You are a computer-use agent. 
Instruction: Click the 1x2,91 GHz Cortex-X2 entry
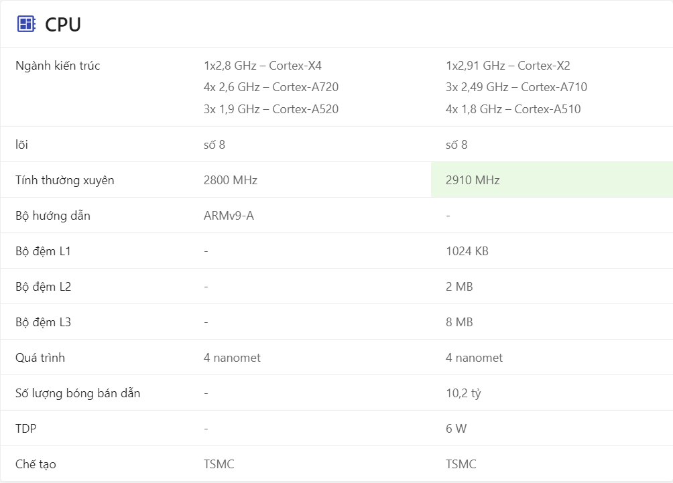(x=507, y=66)
